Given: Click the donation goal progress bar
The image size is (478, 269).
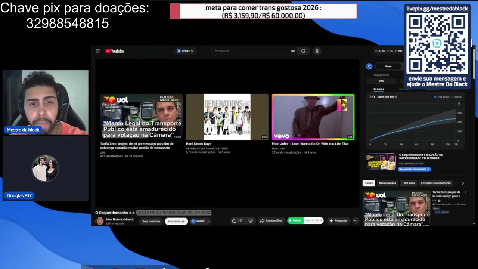Looking at the screenshot, I should [x=263, y=11].
